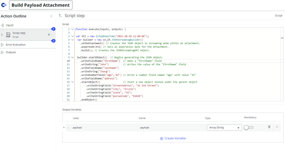Fold code at line 1
285x149 pixels.
72,29
